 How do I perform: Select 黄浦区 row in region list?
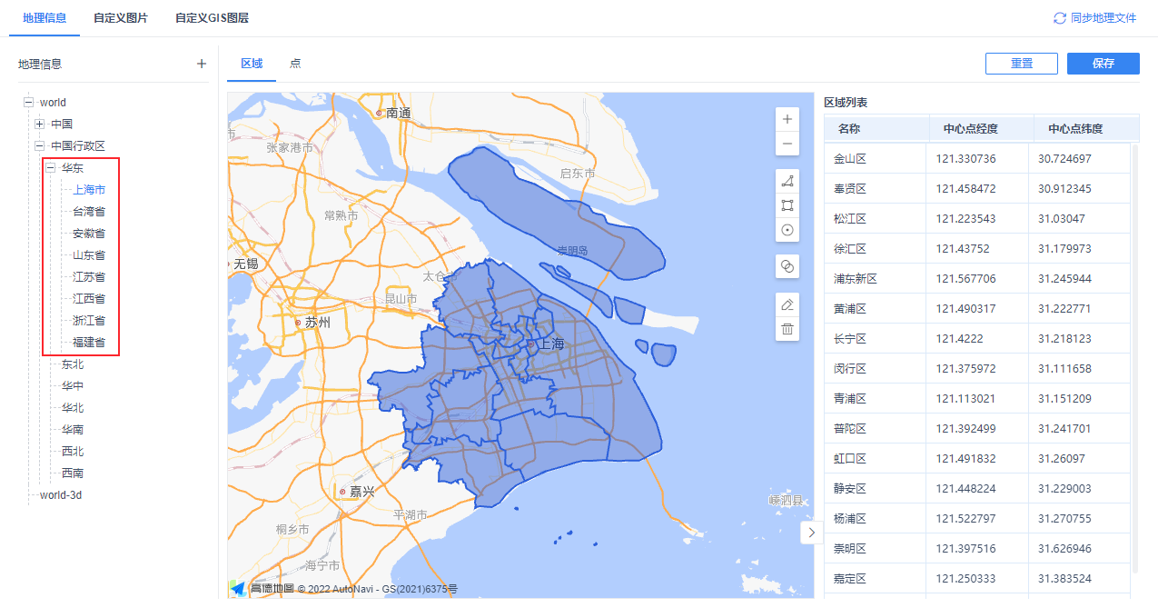pyautogui.click(x=977, y=309)
